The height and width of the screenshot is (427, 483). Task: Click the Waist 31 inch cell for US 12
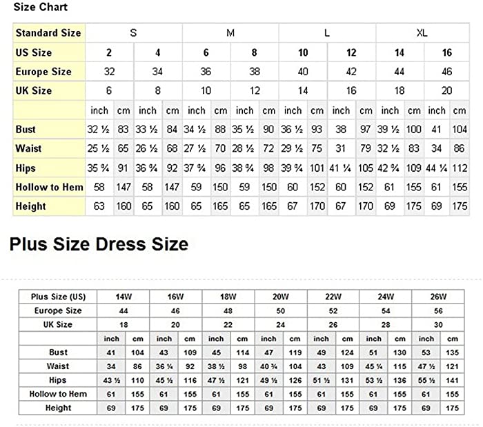341,149
